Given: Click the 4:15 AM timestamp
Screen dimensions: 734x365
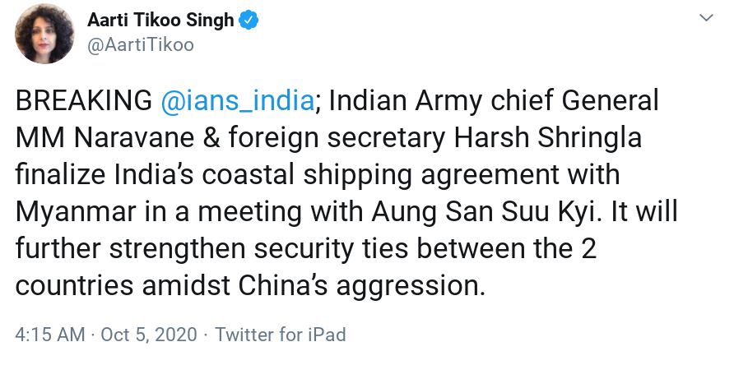Looking at the screenshot, I should pos(51,335).
